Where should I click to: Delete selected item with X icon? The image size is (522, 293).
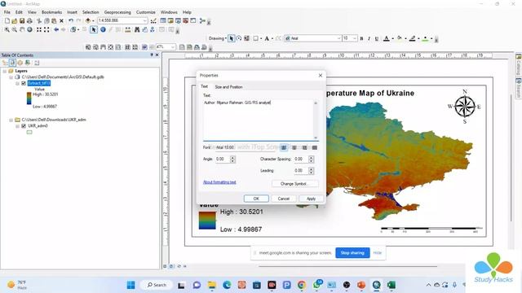62,20
